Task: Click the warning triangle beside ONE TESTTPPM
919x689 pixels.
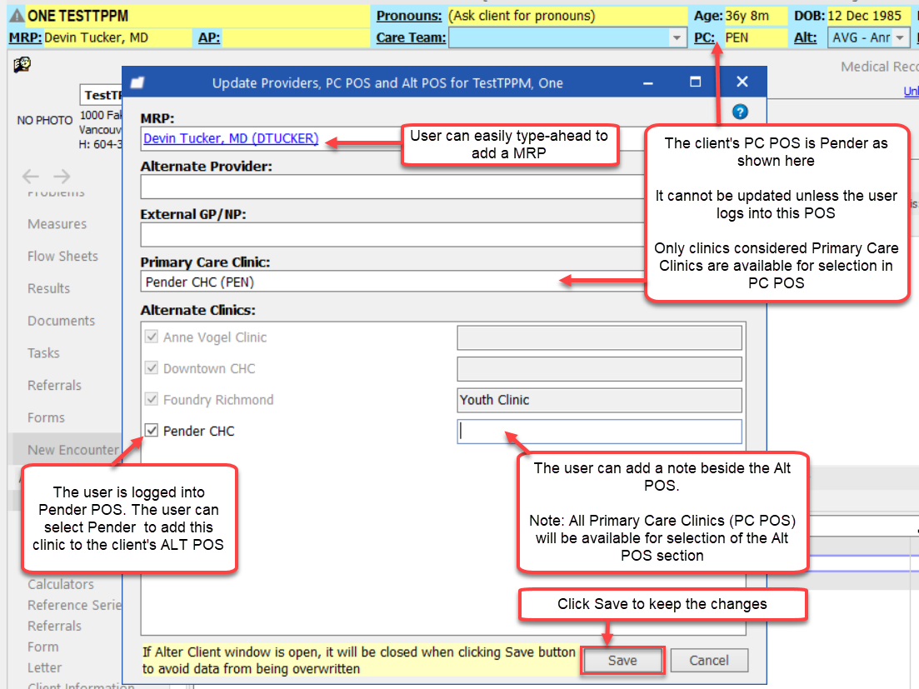Action: click(x=17, y=16)
